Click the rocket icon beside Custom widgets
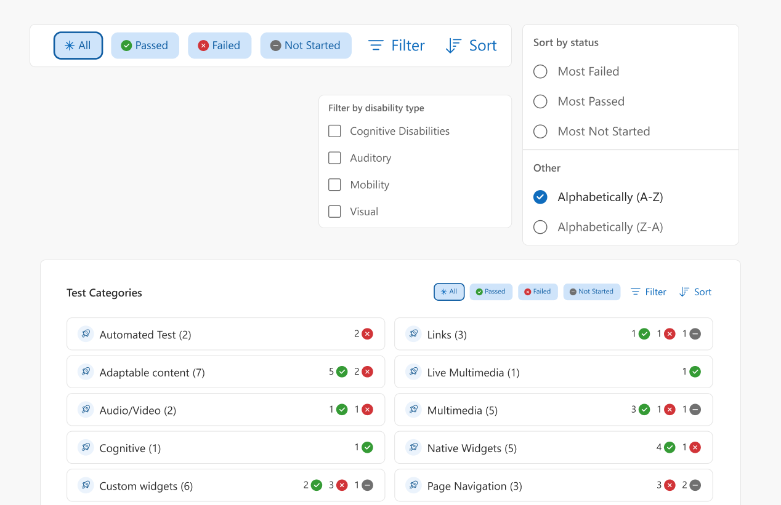The height and width of the screenshot is (505, 781). coord(86,485)
